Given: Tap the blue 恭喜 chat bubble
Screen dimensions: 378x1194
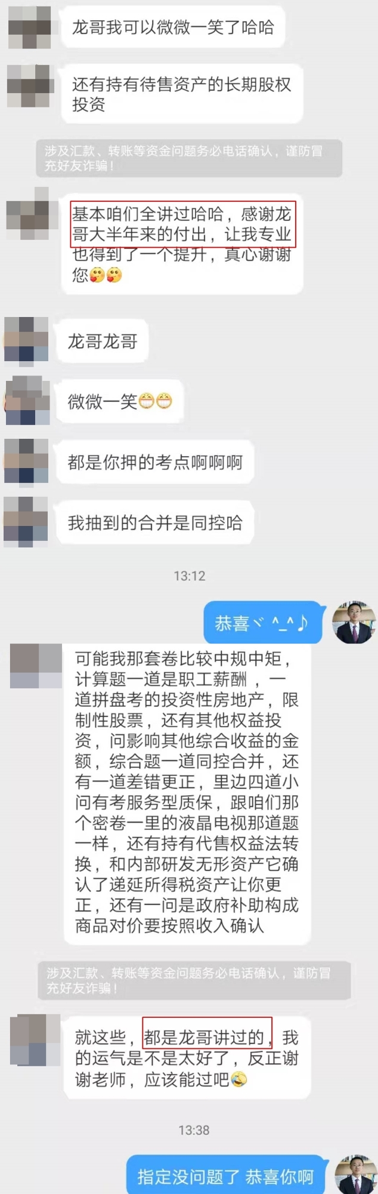Looking at the screenshot, I should pos(265,622).
